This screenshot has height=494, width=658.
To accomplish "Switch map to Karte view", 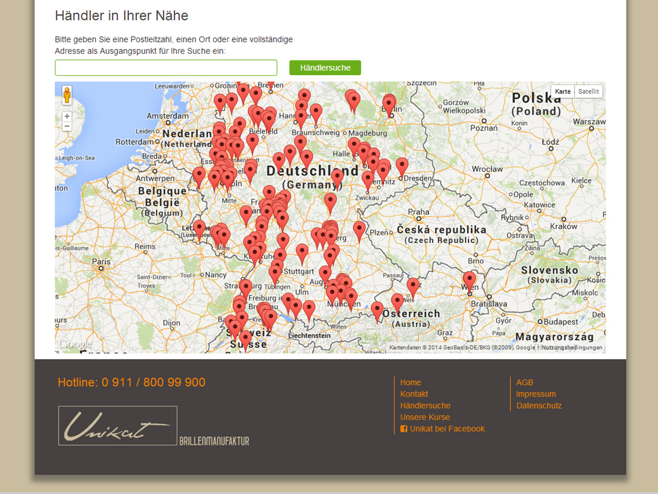I will coord(563,92).
